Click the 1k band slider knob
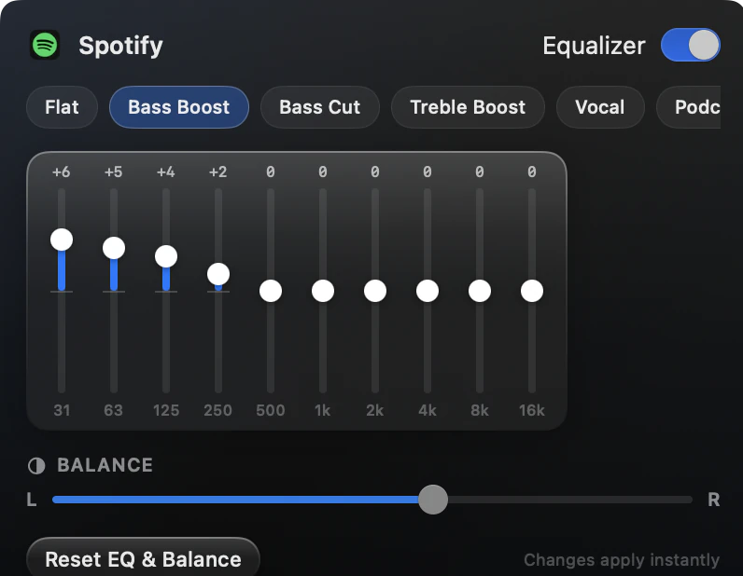 point(323,291)
